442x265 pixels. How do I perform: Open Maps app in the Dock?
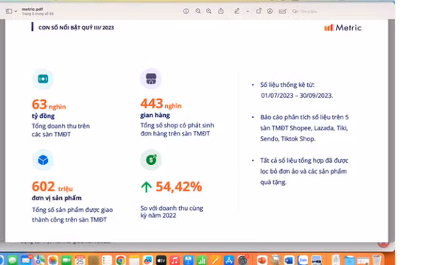pyautogui.click(x=40, y=260)
